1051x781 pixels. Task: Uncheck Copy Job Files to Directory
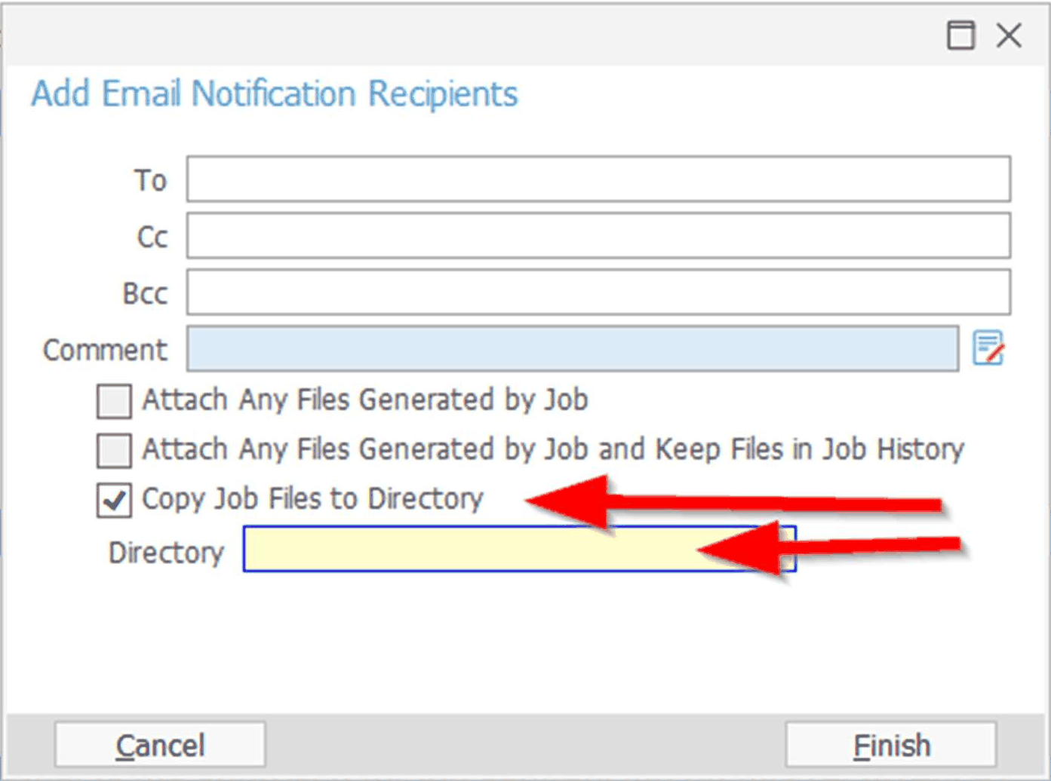click(x=114, y=501)
